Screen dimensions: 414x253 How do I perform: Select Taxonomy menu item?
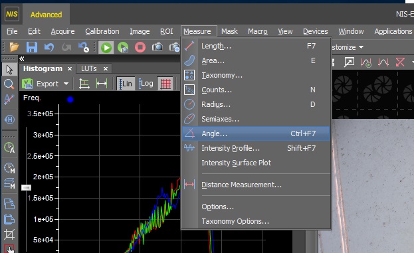point(256,76)
